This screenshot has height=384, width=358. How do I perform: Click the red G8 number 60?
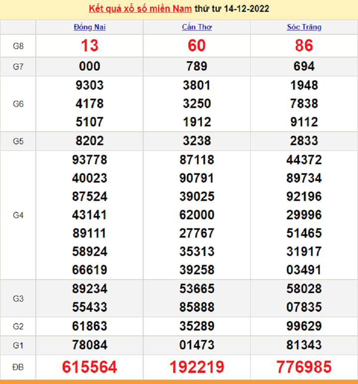tap(197, 46)
